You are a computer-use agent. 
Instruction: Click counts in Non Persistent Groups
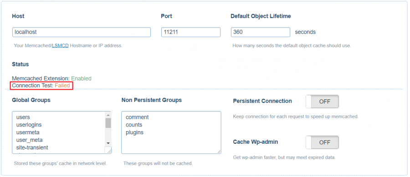pyautogui.click(x=134, y=125)
